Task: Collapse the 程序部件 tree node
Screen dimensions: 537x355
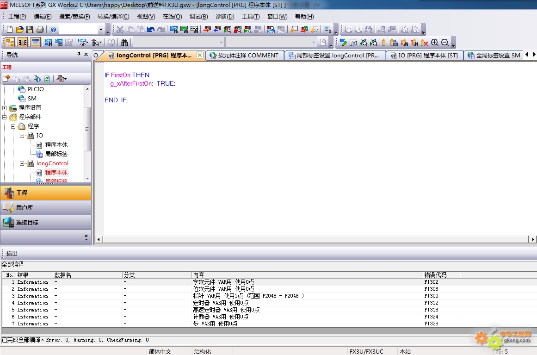Action: click(5, 117)
